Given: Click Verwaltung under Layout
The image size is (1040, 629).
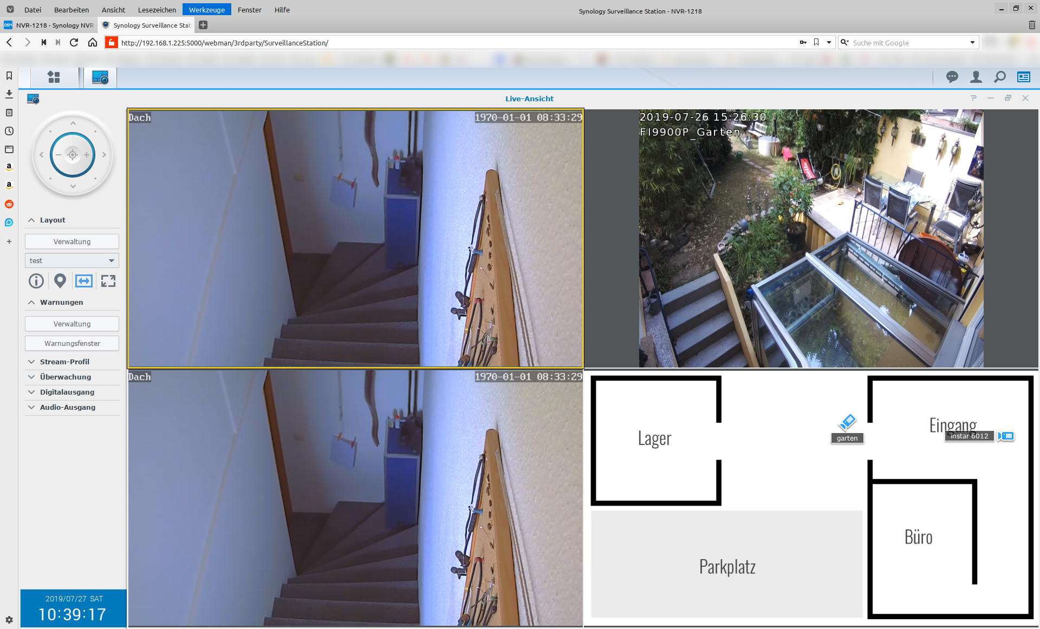Looking at the screenshot, I should point(72,241).
